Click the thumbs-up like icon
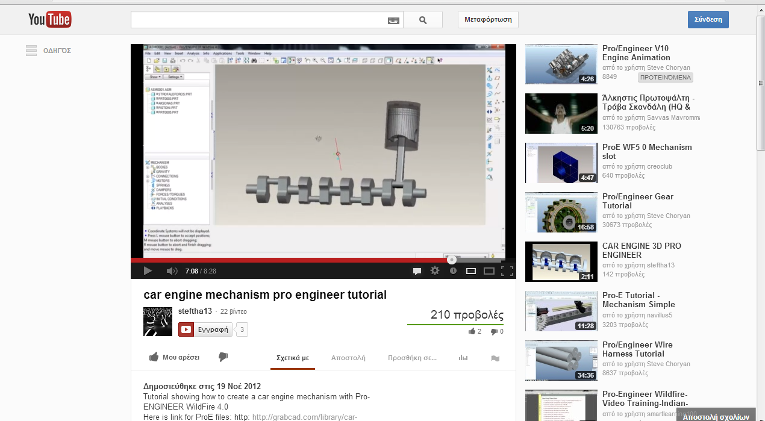The height and width of the screenshot is (421, 765). tap(154, 357)
